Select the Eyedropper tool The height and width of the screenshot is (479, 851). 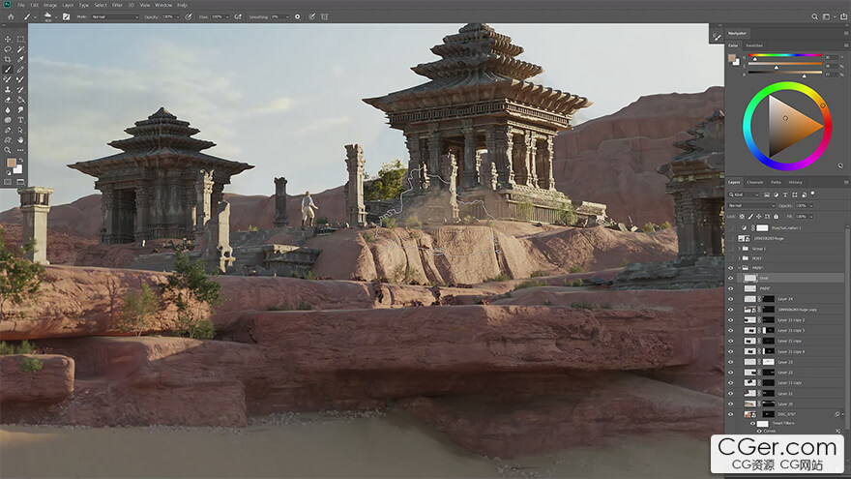(20, 59)
